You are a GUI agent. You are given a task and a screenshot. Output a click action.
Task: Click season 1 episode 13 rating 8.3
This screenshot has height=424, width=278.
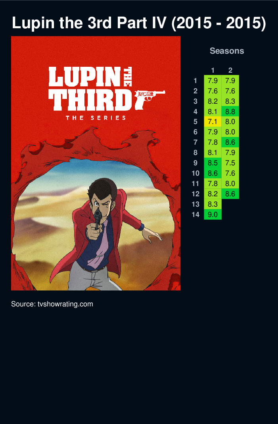pyautogui.click(x=213, y=204)
